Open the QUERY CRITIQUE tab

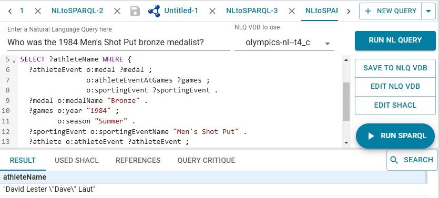point(206,160)
